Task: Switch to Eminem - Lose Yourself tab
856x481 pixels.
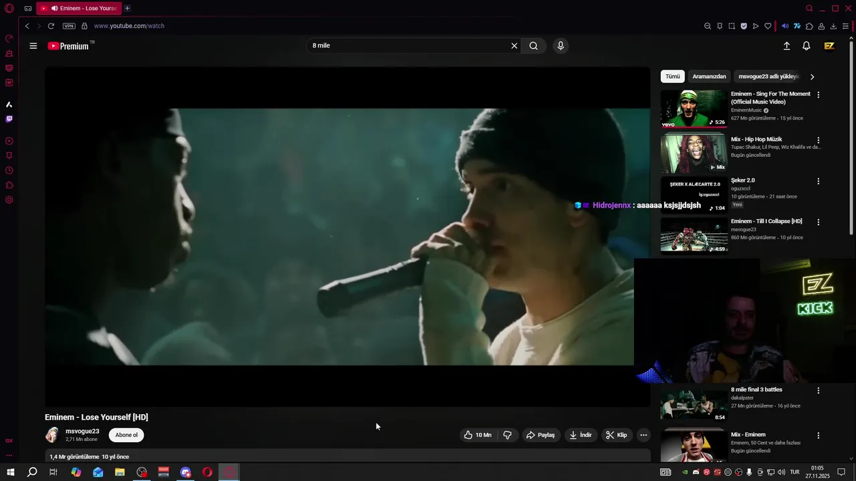Action: (78, 9)
